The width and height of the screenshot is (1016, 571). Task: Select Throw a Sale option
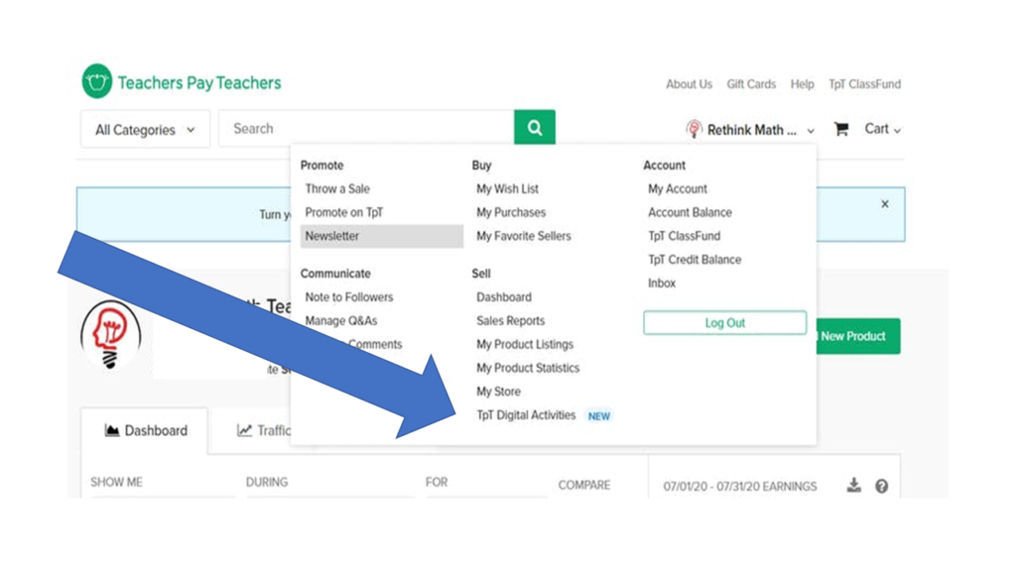pos(337,188)
